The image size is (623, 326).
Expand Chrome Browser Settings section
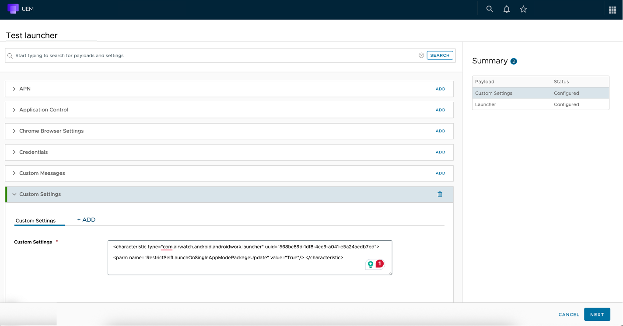tap(14, 131)
